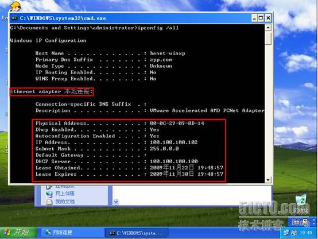318x239 pixels.
Task: Switch to the 网络连接 taskbar window
Action: coord(72,233)
